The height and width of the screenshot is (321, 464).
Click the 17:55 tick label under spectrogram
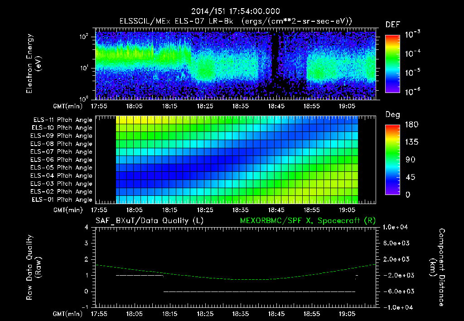coord(99,106)
